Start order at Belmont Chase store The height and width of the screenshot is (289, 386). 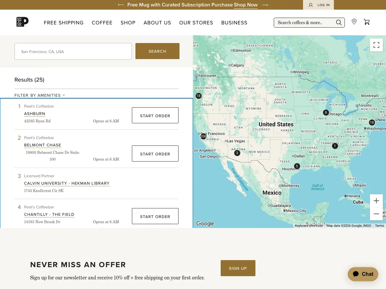click(x=155, y=153)
